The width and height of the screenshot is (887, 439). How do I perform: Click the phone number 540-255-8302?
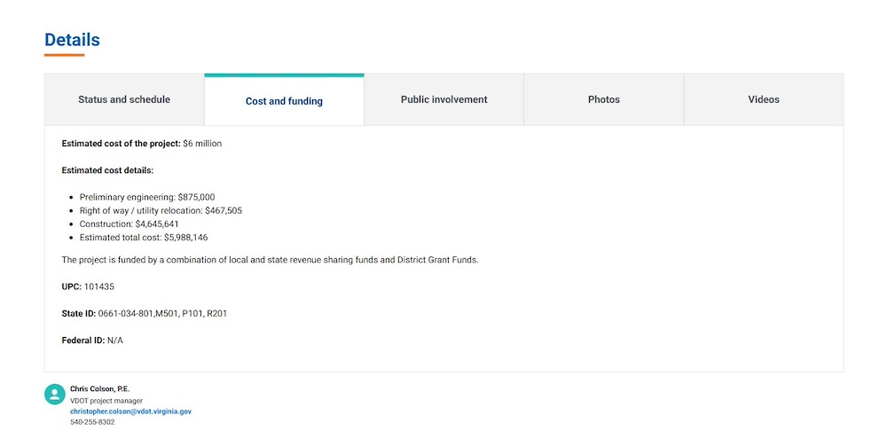pos(92,422)
